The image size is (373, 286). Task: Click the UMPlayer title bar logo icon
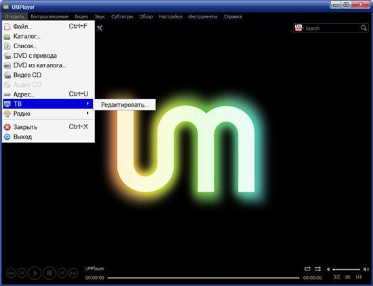click(6, 7)
